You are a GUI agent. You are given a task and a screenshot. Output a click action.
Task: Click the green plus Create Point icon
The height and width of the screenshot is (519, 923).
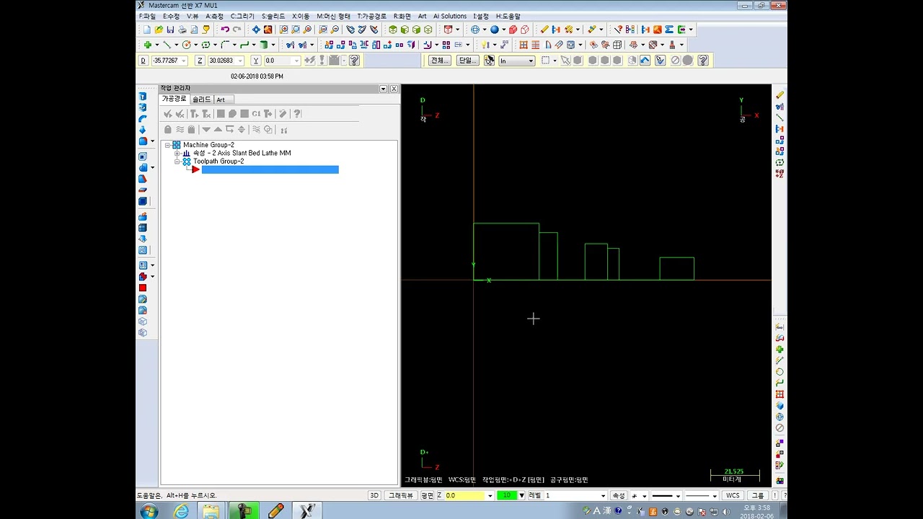[x=147, y=45]
